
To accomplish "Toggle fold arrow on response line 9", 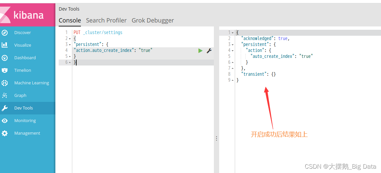I will pyautogui.click(x=232, y=80).
